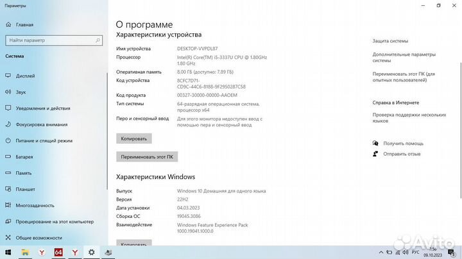Open File Explorer from the taskbar
462x259 pixels.
(x=25, y=253)
